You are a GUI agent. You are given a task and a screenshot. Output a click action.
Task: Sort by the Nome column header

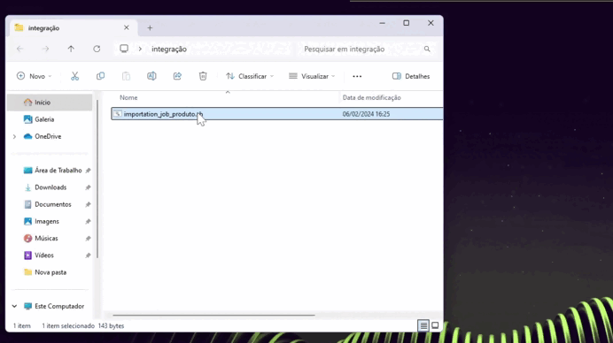click(128, 97)
